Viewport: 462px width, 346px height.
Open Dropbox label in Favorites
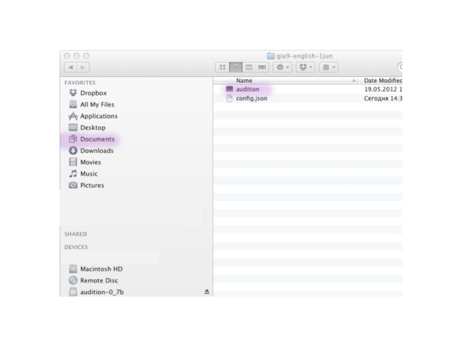coord(94,93)
